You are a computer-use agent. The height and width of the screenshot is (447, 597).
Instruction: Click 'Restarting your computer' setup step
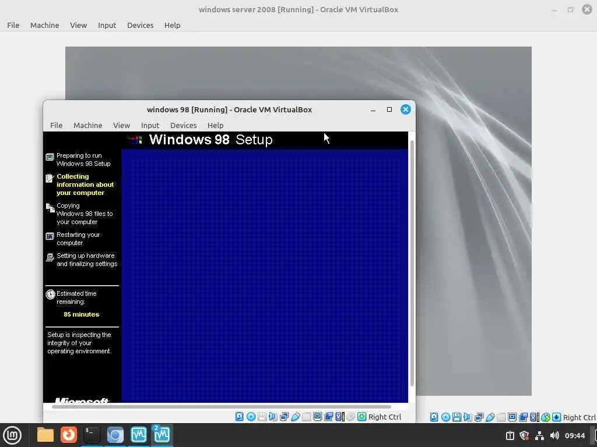[78, 239]
